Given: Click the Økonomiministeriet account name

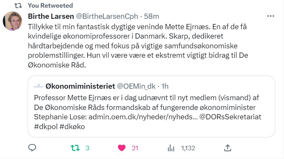Looking at the screenshot, I should click(80, 86).
